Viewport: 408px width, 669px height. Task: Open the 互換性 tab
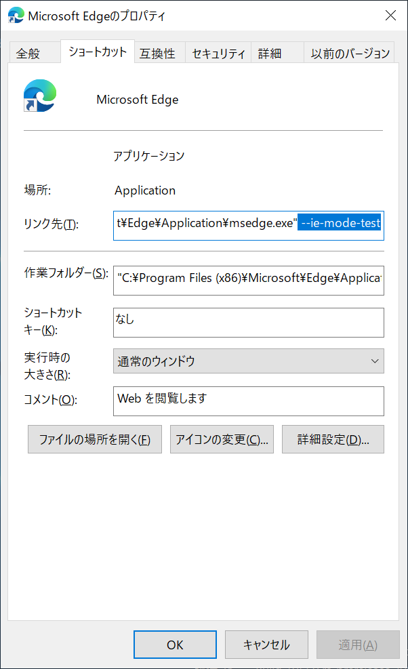[x=160, y=53]
